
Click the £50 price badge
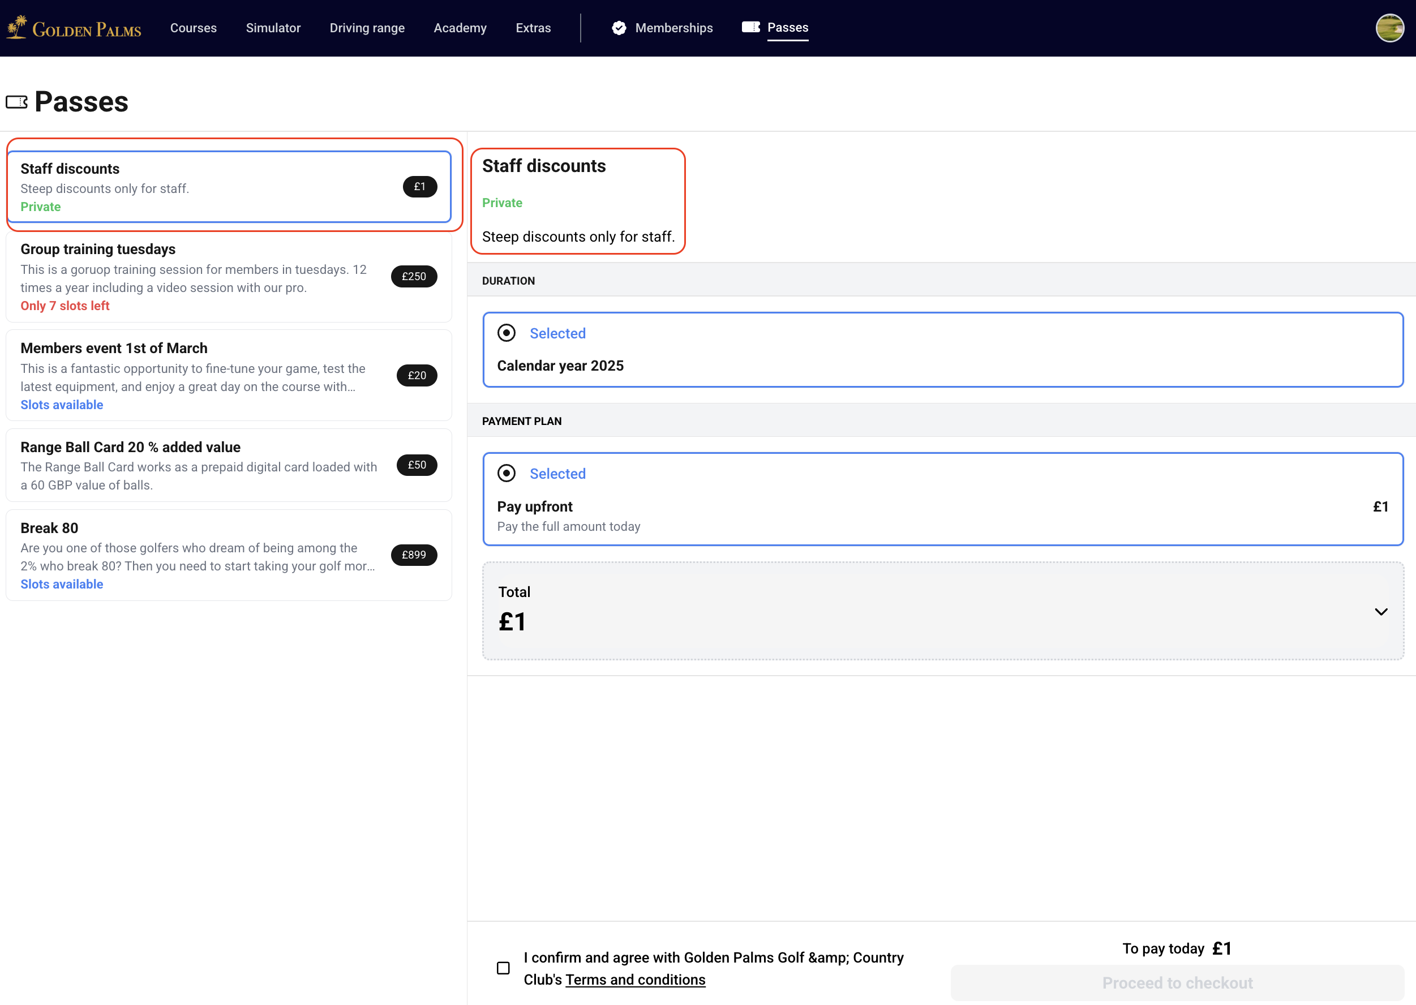[x=417, y=465]
